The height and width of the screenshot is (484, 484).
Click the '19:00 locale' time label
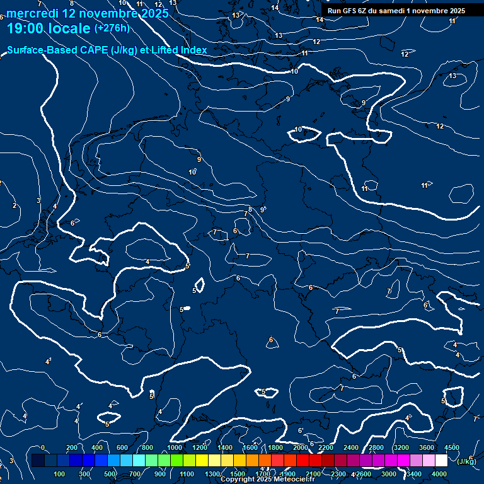pos(49,28)
